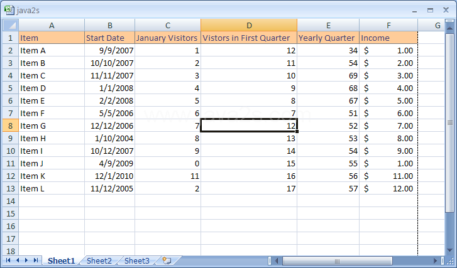Click previous sheet navigation arrow
The width and height of the screenshot is (457, 268).
click(x=18, y=260)
